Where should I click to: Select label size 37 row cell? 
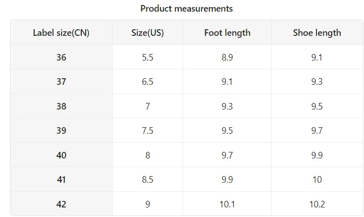point(61,81)
